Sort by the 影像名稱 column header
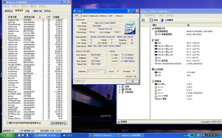Screen dimensions: 222x138 coord(15,17)
